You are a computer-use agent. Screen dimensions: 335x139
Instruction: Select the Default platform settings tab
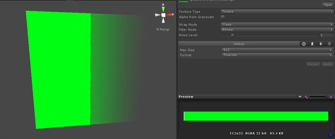tap(239, 44)
